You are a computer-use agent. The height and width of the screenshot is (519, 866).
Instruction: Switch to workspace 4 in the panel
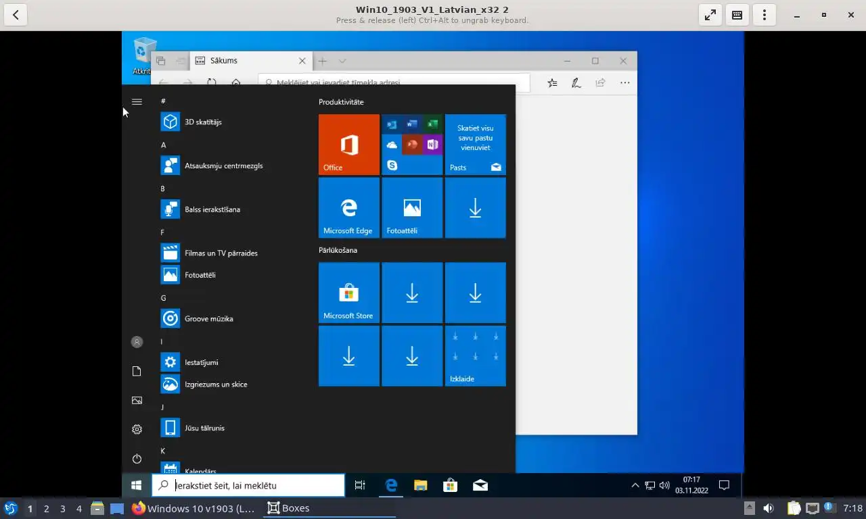pyautogui.click(x=79, y=508)
